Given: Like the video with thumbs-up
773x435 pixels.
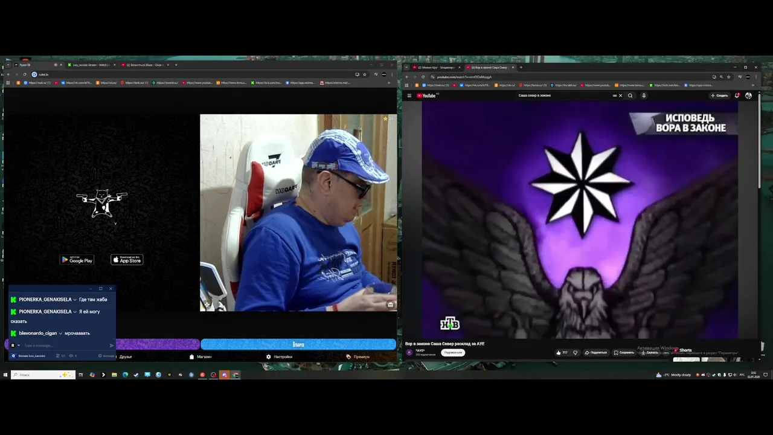Looking at the screenshot, I should coord(562,352).
